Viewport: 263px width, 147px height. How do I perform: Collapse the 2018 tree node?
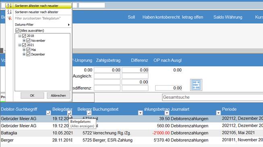point(20,36)
